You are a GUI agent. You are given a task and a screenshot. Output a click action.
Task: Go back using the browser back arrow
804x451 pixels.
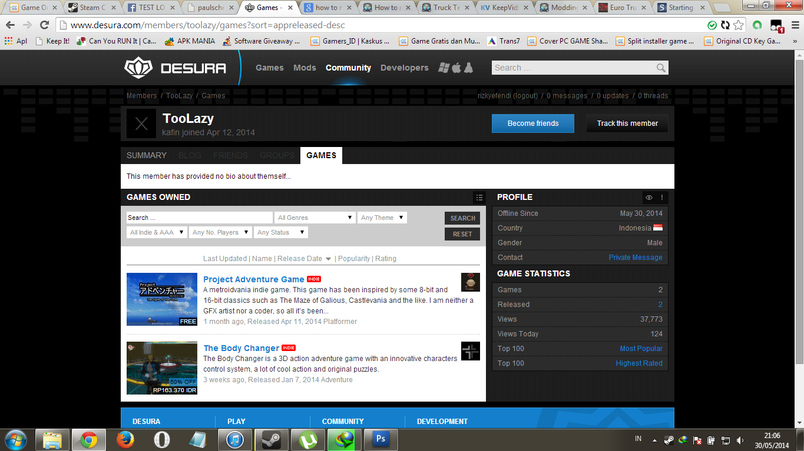click(11, 25)
